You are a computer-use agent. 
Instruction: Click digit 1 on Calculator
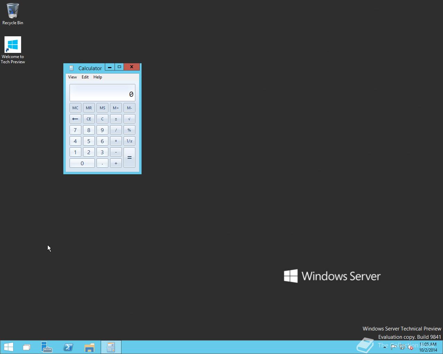coord(75,152)
